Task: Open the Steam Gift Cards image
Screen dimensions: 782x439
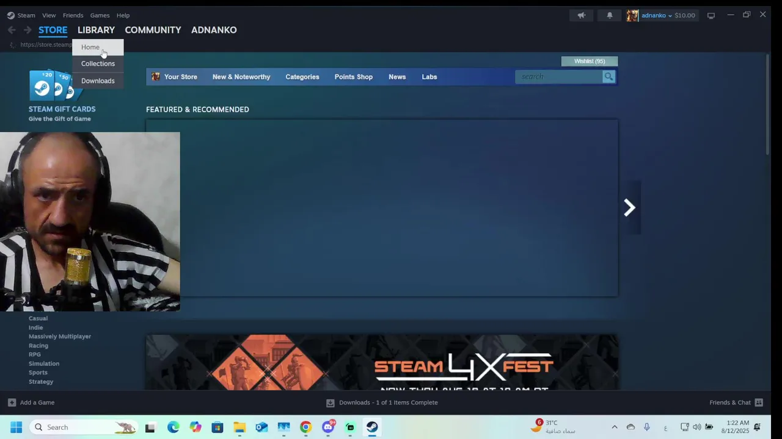Action: point(55,85)
